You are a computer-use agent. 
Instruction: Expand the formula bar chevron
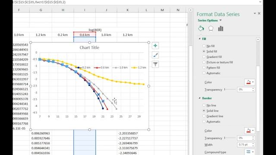260,2
